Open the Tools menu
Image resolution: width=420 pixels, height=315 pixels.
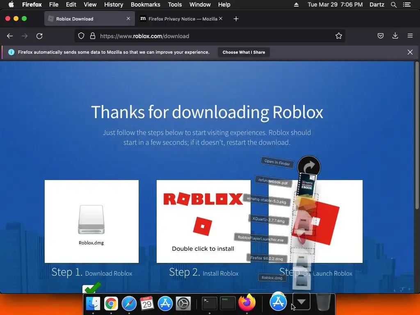click(175, 5)
